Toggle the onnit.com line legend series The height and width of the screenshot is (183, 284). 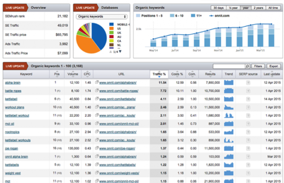click(219, 16)
